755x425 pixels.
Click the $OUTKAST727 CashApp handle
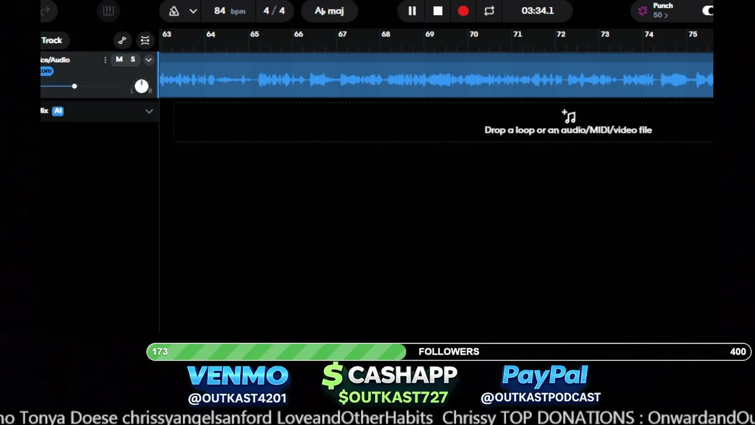pos(393,397)
